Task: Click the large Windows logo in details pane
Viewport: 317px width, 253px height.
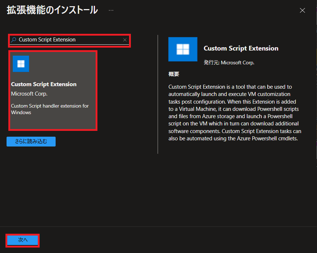Action: [183, 49]
